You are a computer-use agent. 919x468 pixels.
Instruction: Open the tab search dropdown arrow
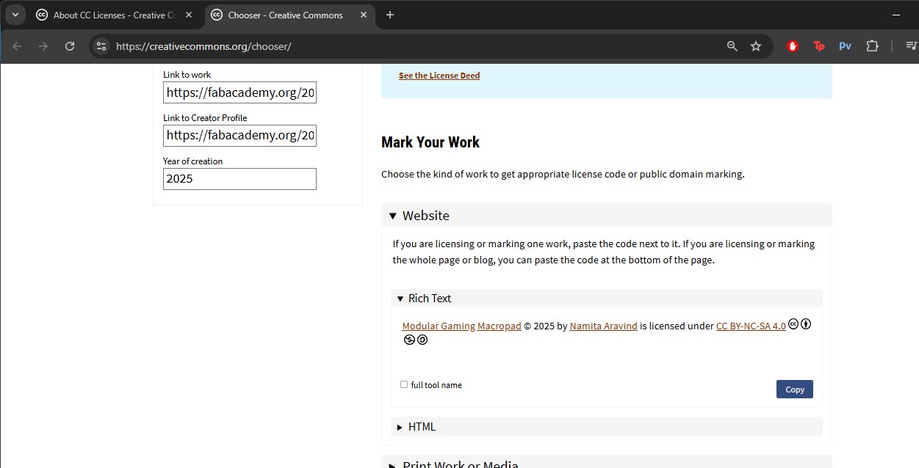click(15, 15)
